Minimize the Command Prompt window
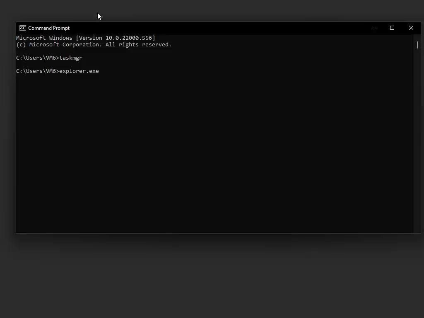 [373, 28]
